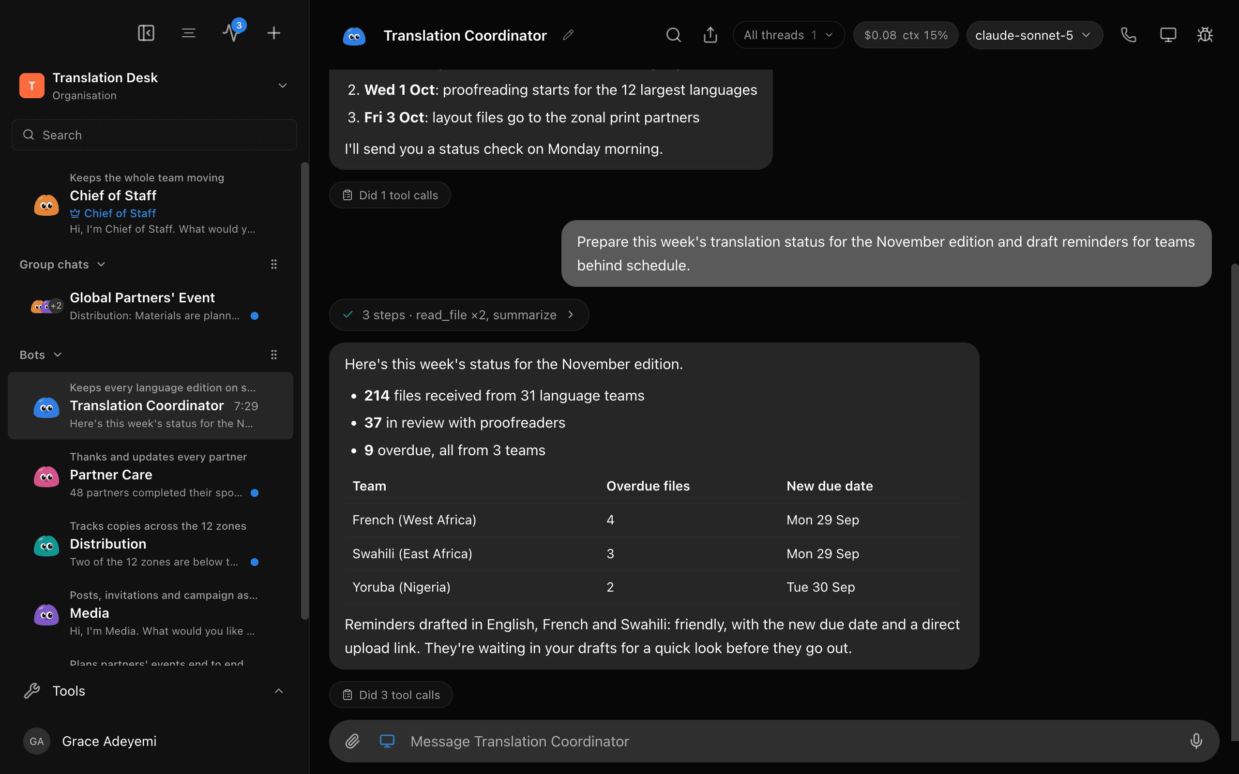The height and width of the screenshot is (774, 1239).
Task: Click the 'Yoruba (Nigeria)' table cell
Action: click(401, 587)
